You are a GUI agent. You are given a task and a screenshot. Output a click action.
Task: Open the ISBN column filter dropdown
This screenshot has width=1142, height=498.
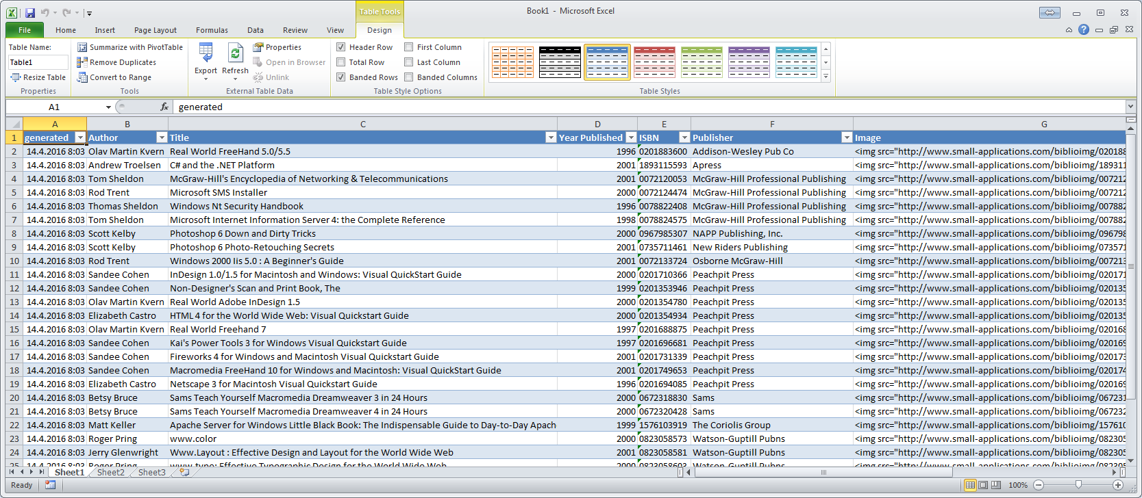pyautogui.click(x=684, y=137)
